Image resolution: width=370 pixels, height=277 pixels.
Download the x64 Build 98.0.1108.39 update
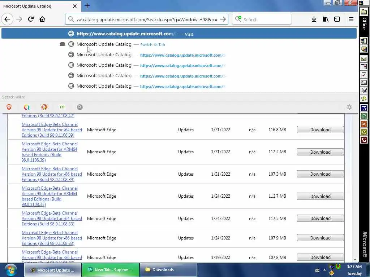(x=320, y=129)
